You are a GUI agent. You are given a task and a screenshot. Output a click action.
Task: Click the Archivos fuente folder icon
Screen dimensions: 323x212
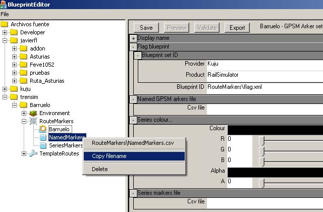tap(5, 24)
